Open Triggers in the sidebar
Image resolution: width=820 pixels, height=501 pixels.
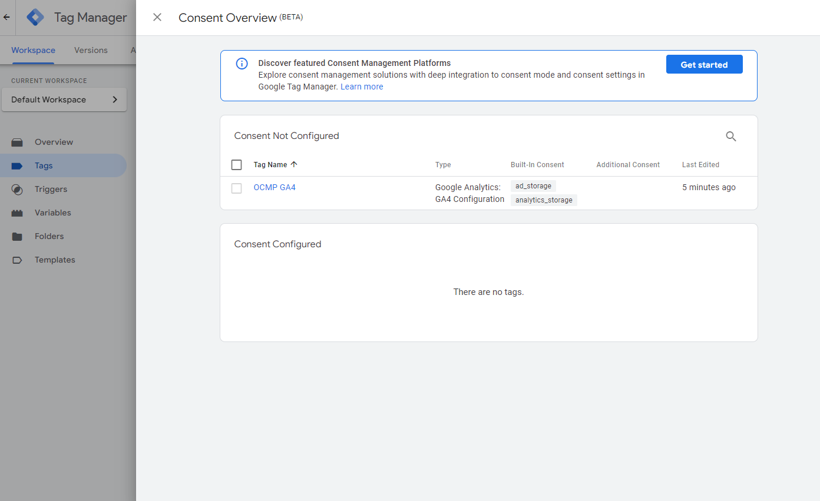tap(63, 189)
